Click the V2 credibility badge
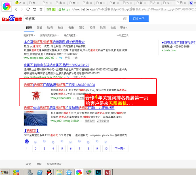196x175 pixels. click(61, 58)
